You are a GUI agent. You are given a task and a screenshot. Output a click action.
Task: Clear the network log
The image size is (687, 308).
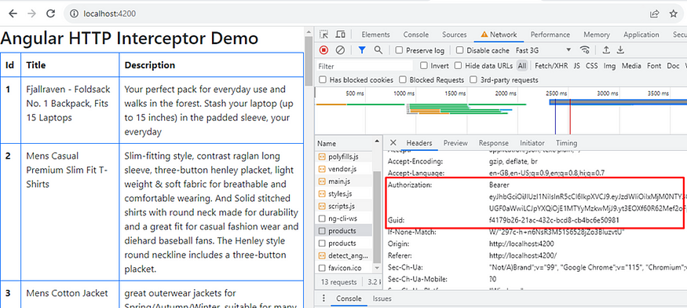pos(340,50)
